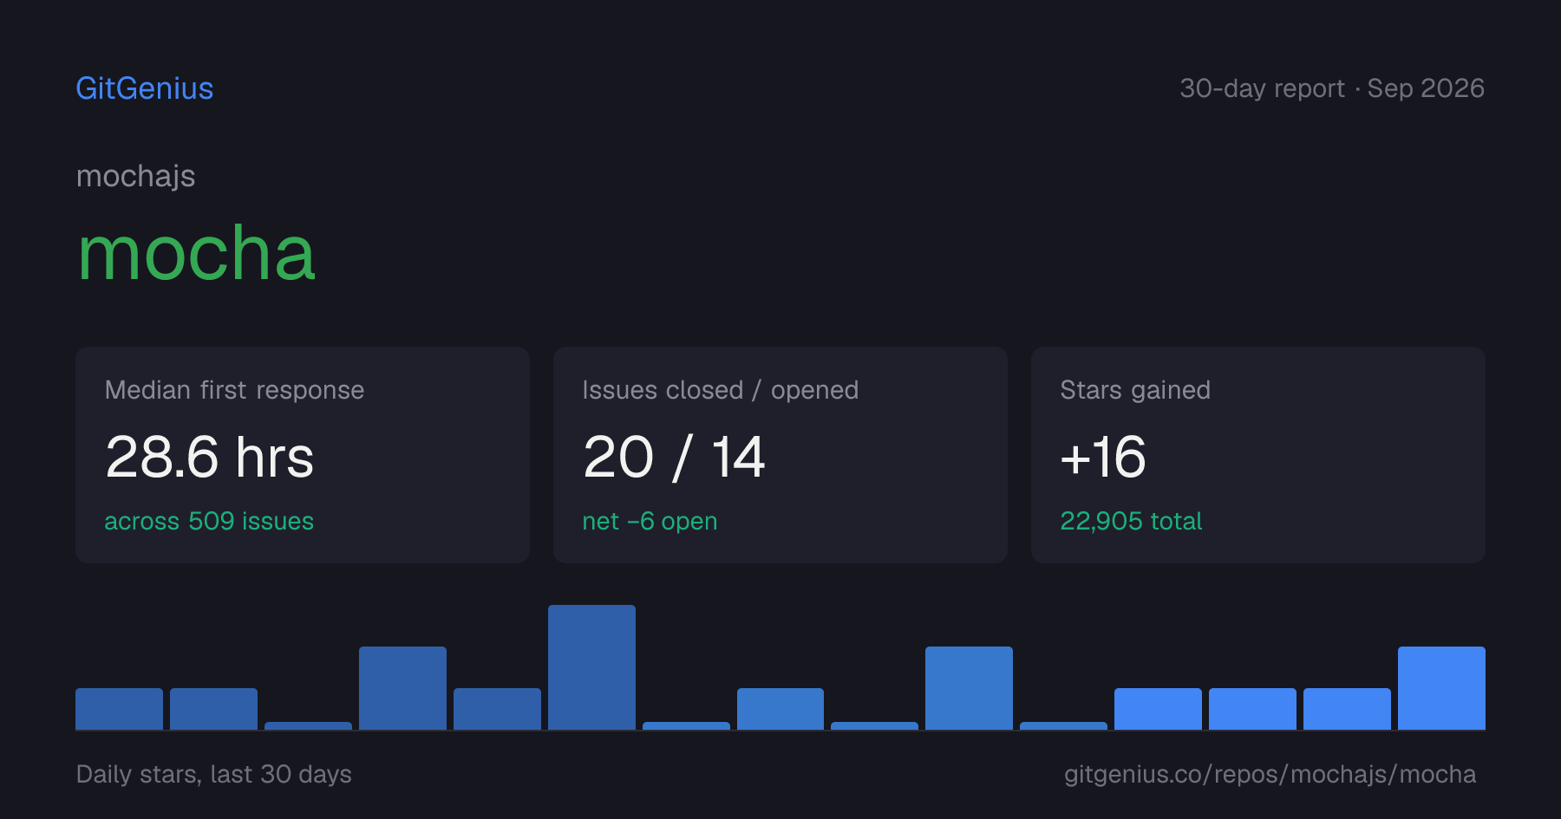Viewport: 1561px width, 819px height.
Task: Click the 20 / 14 issues value
Action: pyautogui.click(x=674, y=457)
